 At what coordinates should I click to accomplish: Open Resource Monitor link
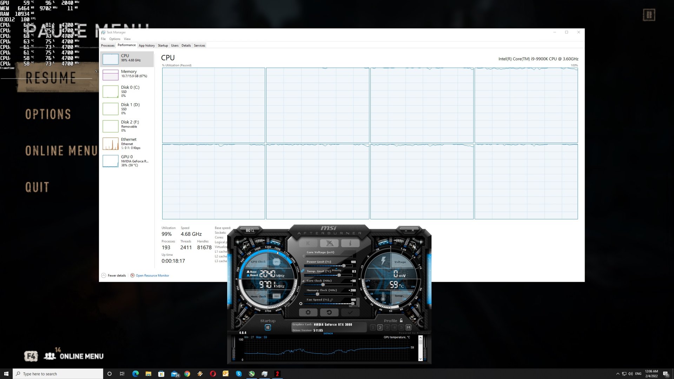pos(152,275)
